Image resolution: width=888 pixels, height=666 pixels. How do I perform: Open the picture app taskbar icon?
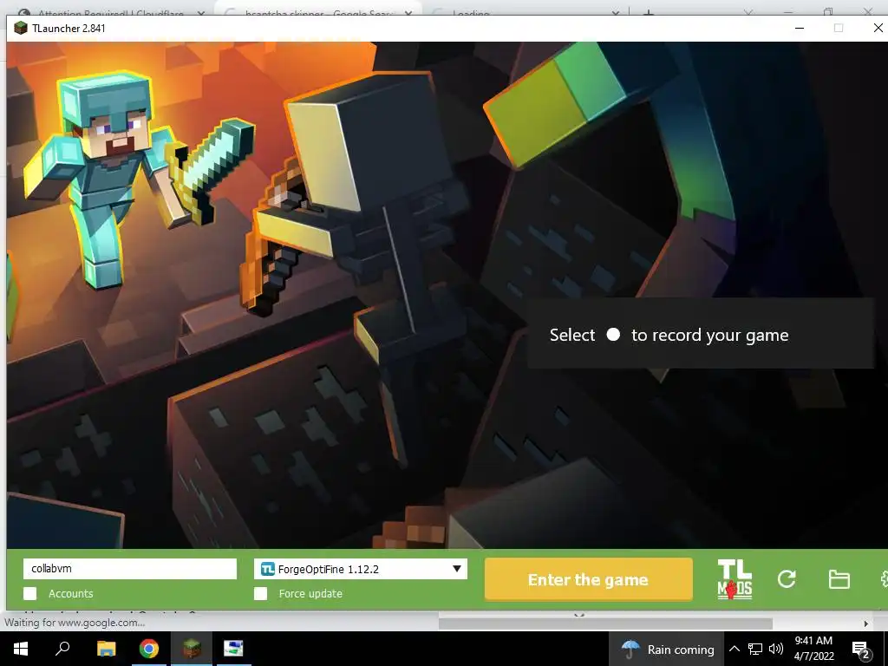point(233,649)
